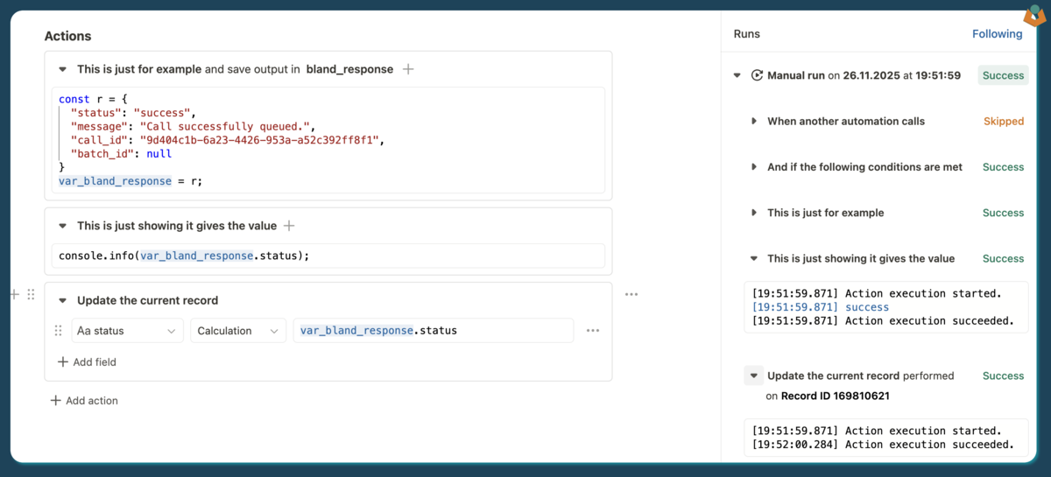Collapse 'Update the current record' action block
Viewport: 1051px width, 477px height.
(63, 300)
